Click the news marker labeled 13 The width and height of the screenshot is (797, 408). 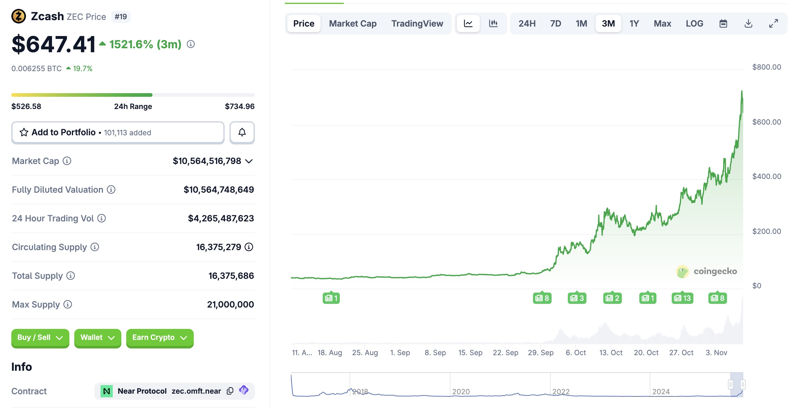point(682,298)
